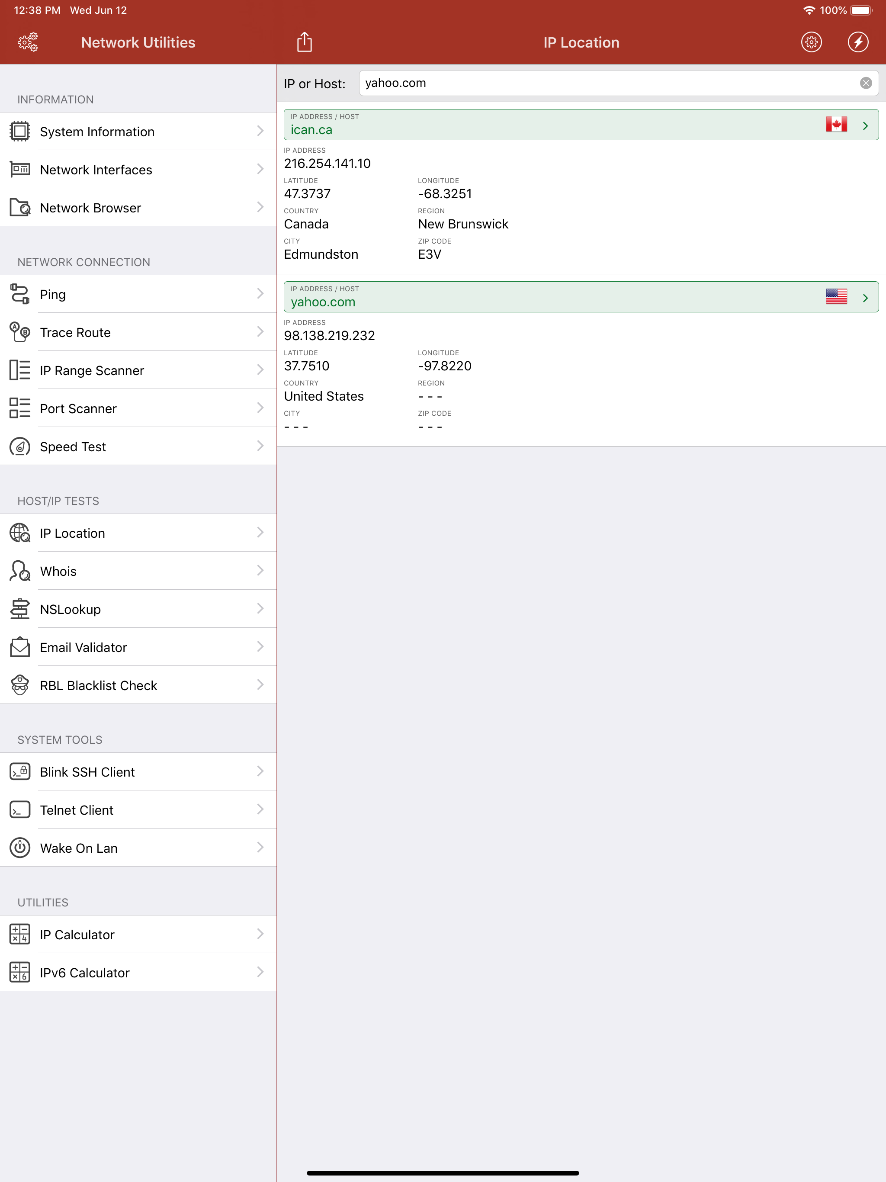This screenshot has width=886, height=1182.
Task: Select NSLookup from the sidebar
Action: (x=70, y=609)
